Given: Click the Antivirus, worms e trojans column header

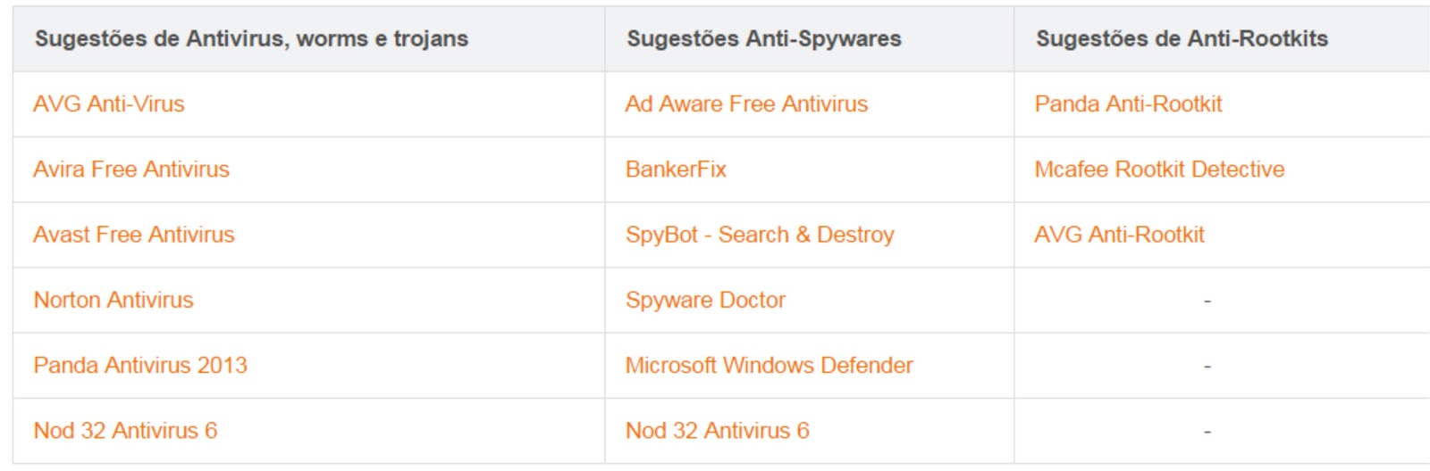Looking at the screenshot, I should (251, 38).
